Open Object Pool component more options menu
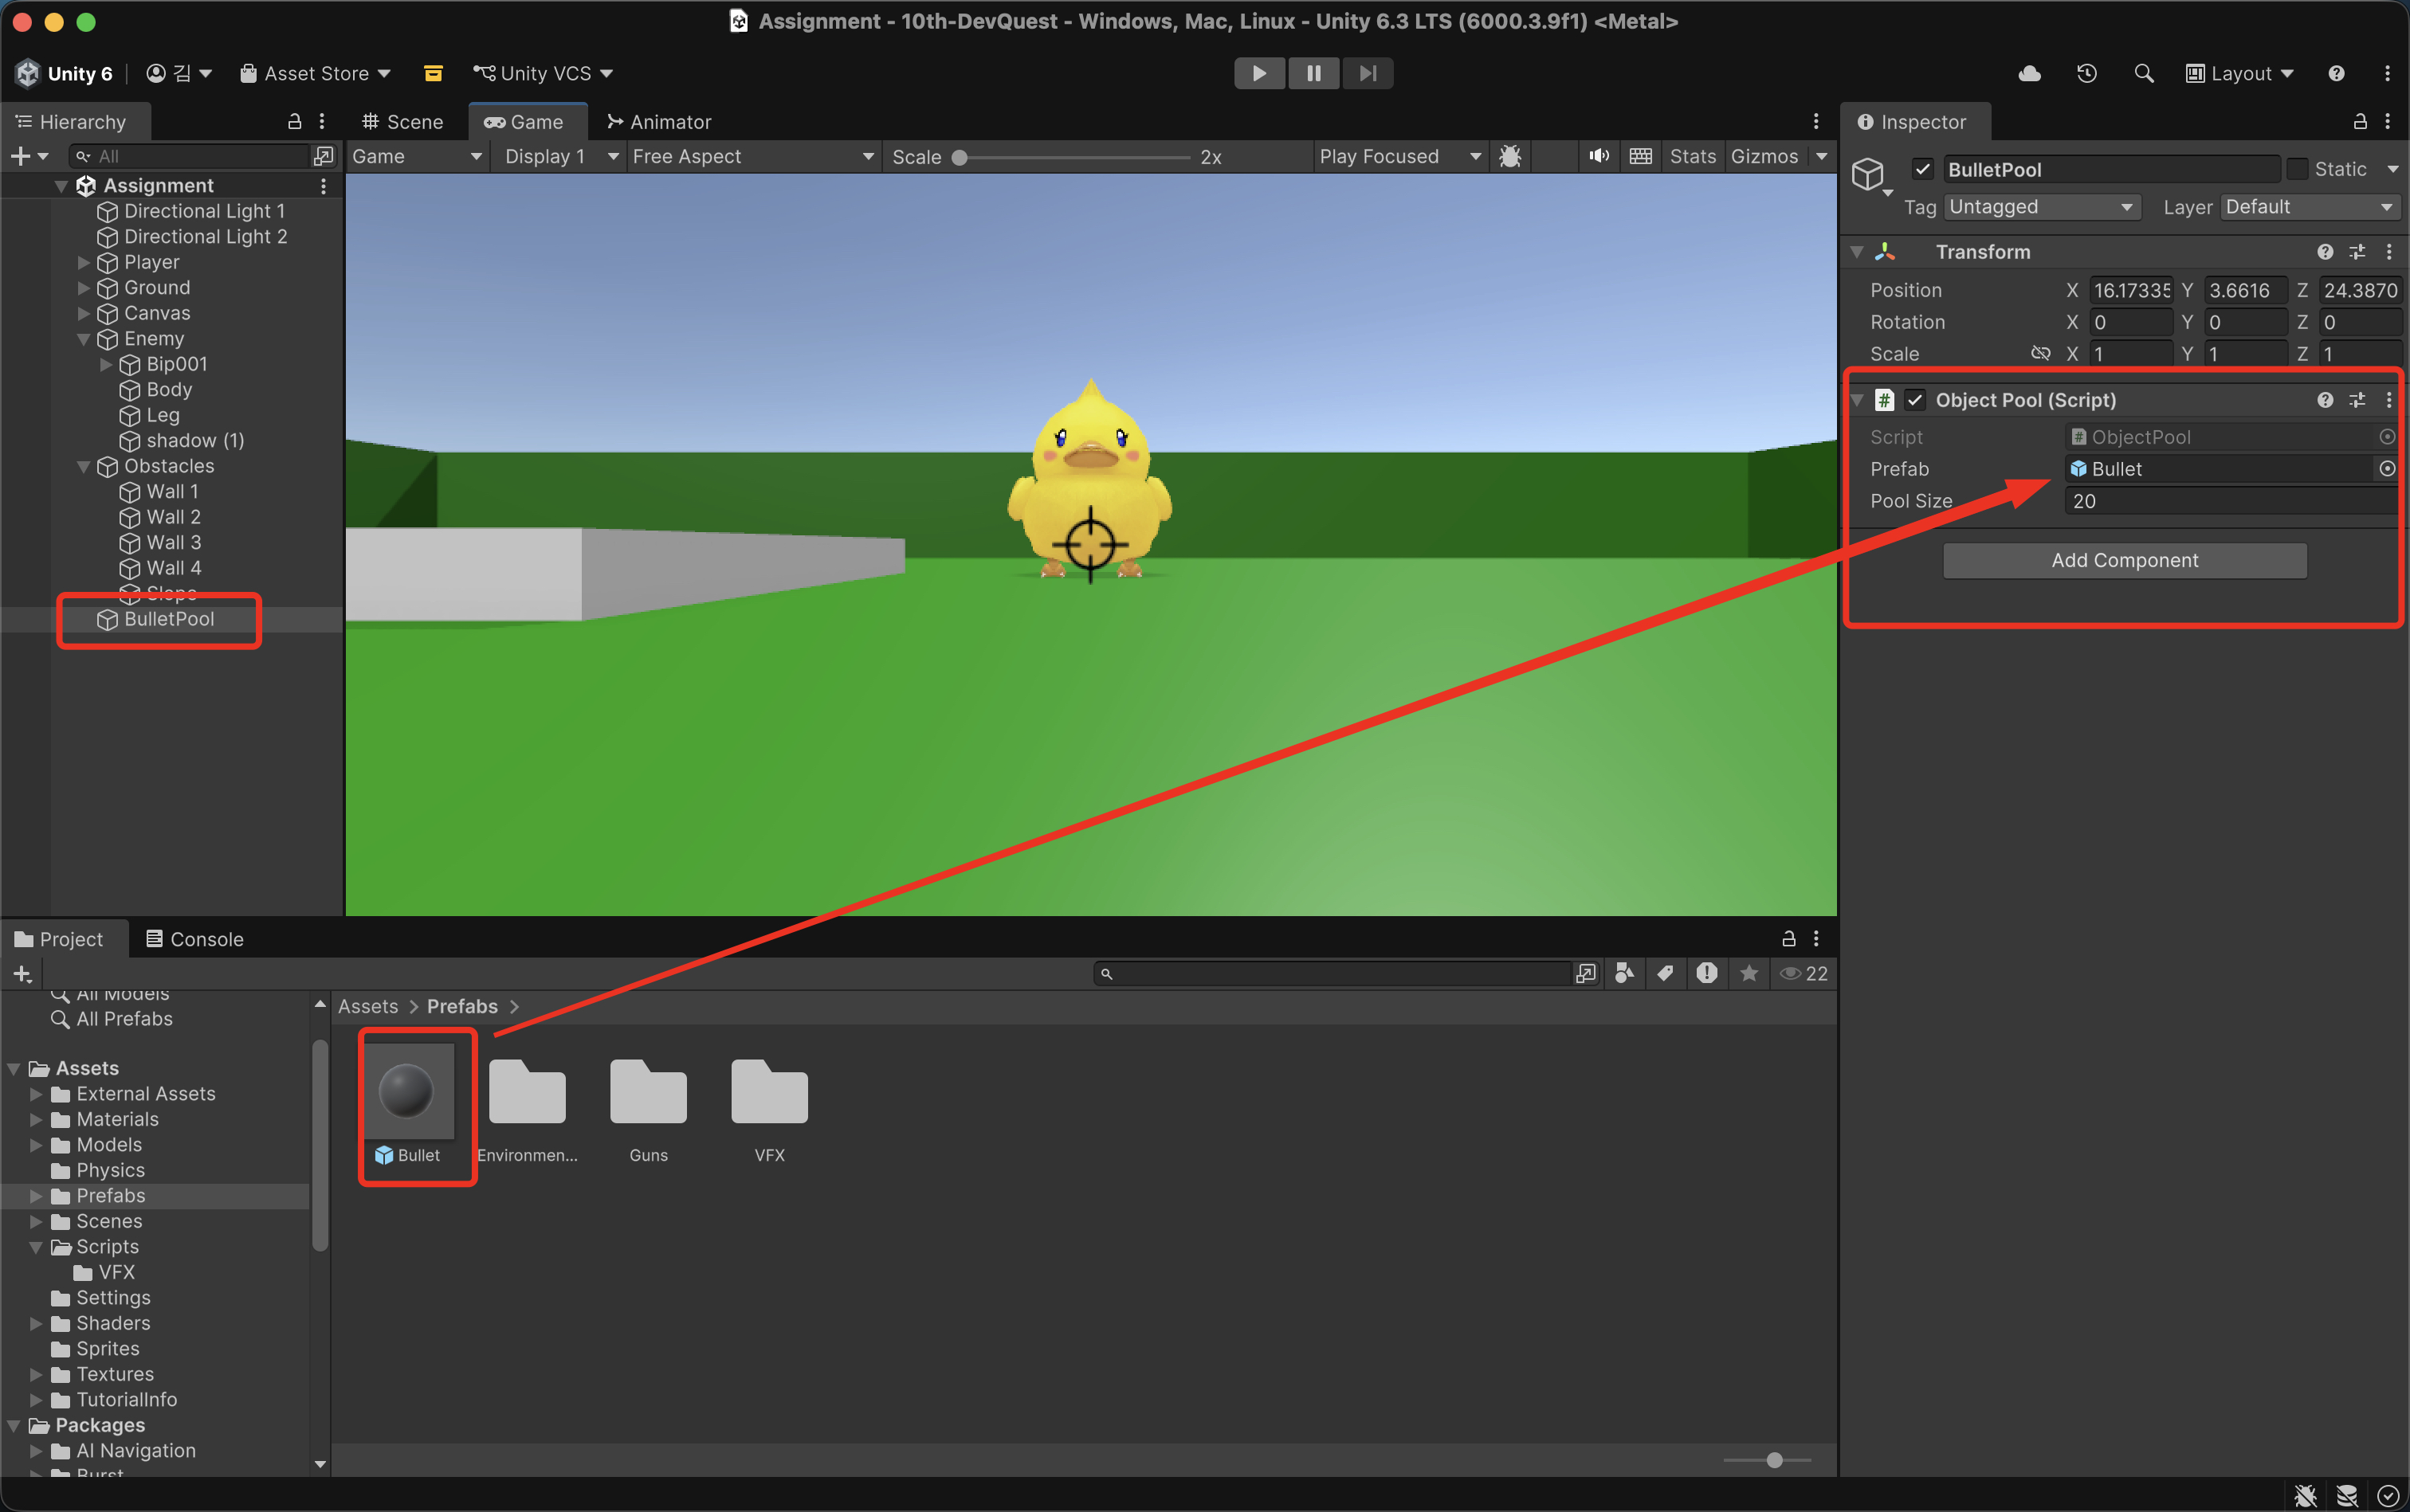The width and height of the screenshot is (2410, 1512). tap(2389, 400)
